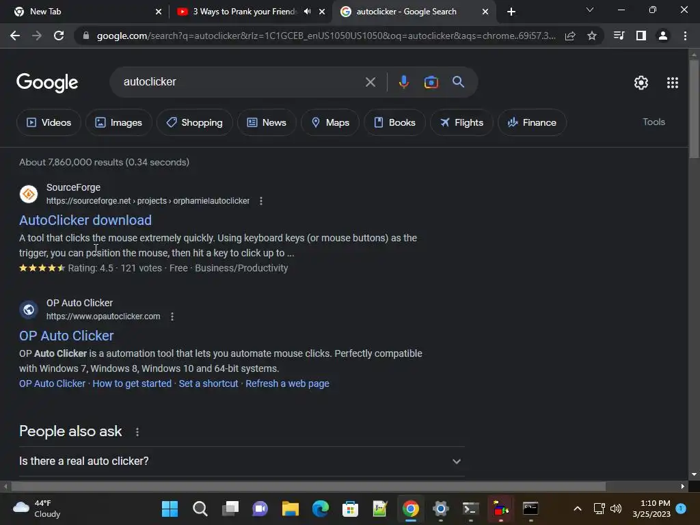Toggle the Chrome side panel
700x525 pixels.
point(641,36)
